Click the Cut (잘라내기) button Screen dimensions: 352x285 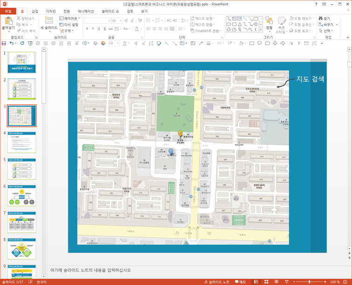[x=25, y=18]
